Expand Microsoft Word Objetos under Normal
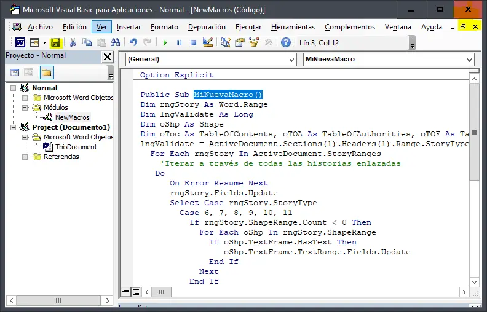Screen dimensions: 487x312 click(x=25, y=98)
